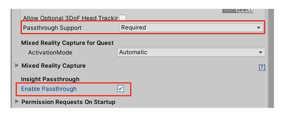Click the Allow Optional 3DoF Head Tracking label

[x=71, y=18]
